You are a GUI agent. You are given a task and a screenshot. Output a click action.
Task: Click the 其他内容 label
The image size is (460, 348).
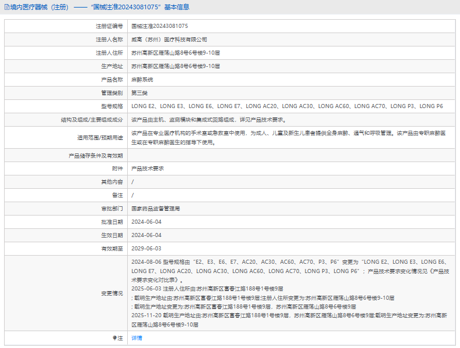[x=112, y=182]
